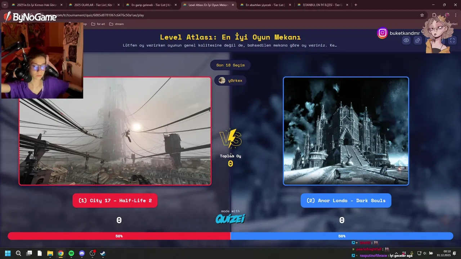Image resolution: width=461 pixels, height=259 pixels.
Task: Open the volume speaker tray icon
Action: (425, 253)
